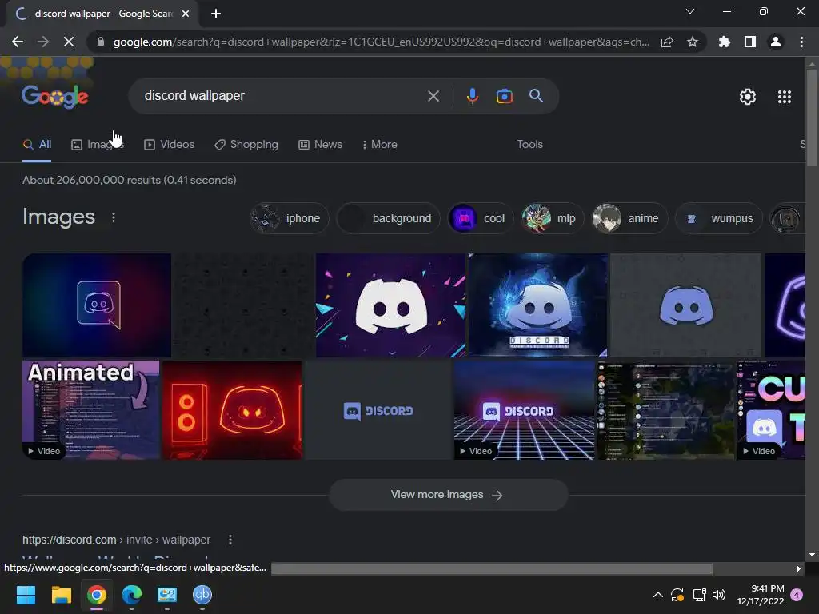Share this page via the address bar icon
Screen dimensions: 819x614
click(667, 42)
